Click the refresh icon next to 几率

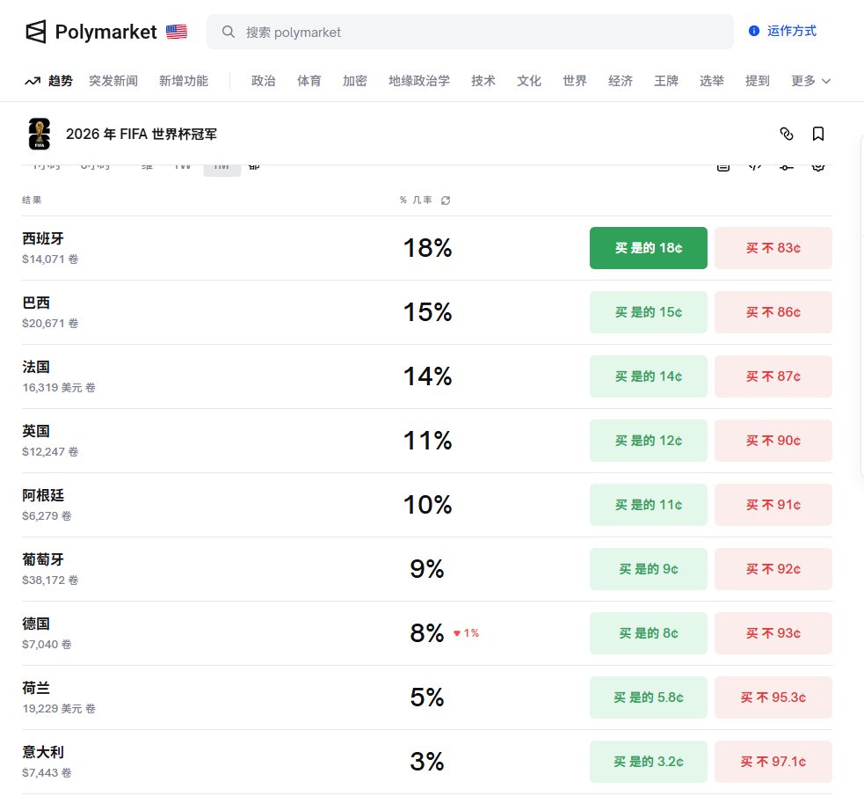[446, 201]
